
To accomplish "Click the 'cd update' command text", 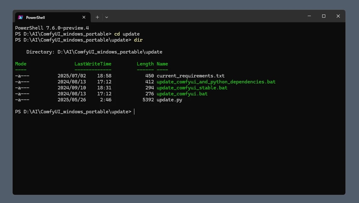I will pyautogui.click(x=127, y=34).
